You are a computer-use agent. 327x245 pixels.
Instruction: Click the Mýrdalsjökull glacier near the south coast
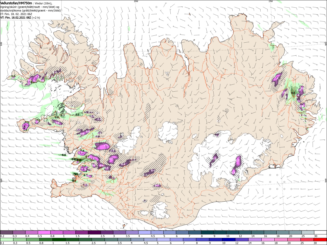160,211
